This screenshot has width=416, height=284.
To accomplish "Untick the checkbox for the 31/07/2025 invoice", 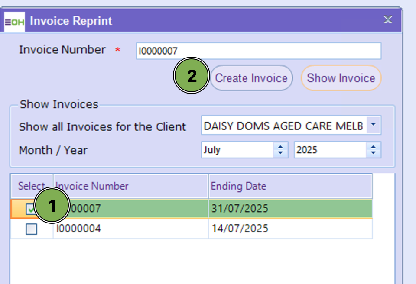I will (31, 209).
